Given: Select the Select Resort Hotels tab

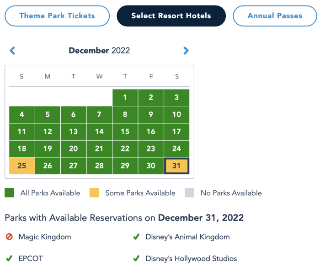Looking at the screenshot, I should coord(171,16).
